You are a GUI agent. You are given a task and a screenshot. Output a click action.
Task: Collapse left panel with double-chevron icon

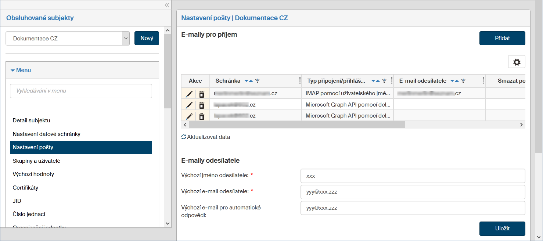click(167, 5)
